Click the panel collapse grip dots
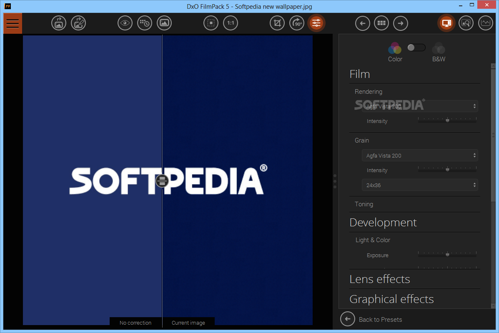499x333 pixels. point(335,181)
